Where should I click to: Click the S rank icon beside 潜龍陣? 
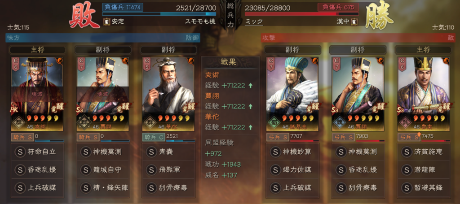[x=407, y=170]
